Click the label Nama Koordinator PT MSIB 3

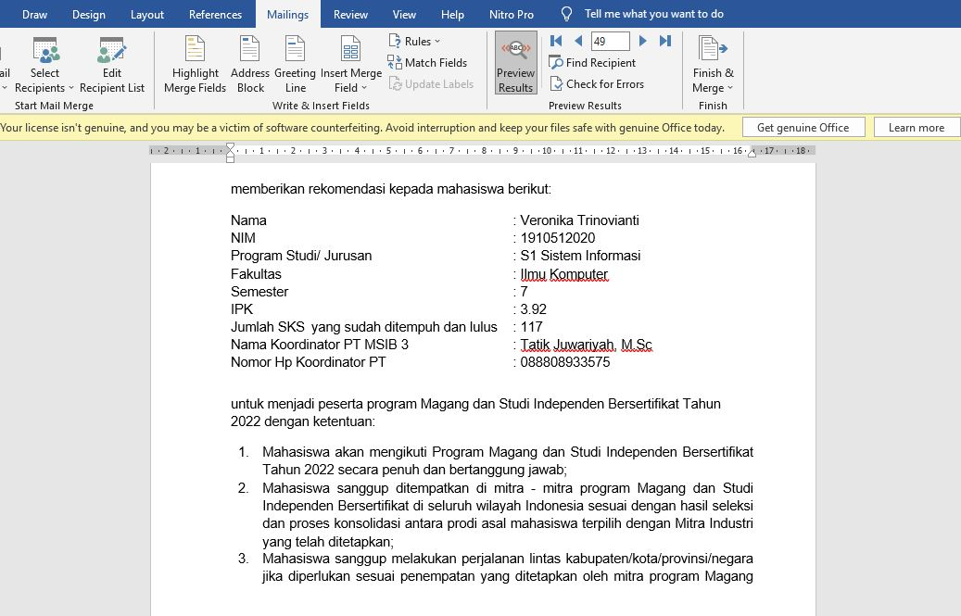320,345
